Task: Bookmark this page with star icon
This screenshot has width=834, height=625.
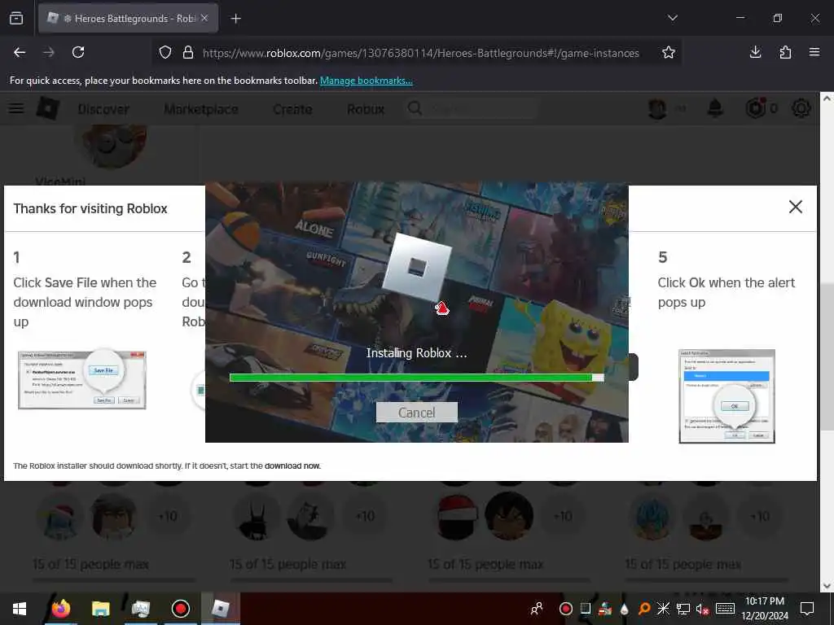Action: tap(669, 52)
